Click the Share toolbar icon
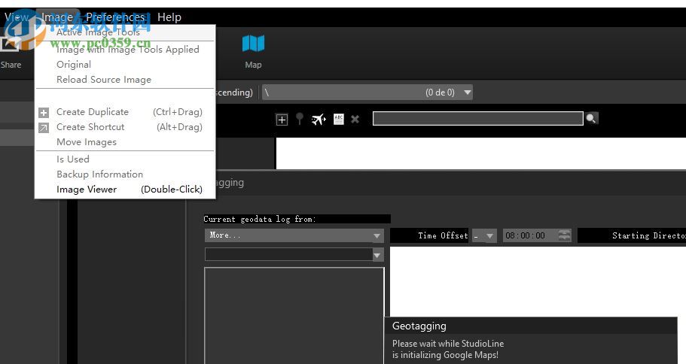Screen dimensions: 686x364 [x=9, y=44]
